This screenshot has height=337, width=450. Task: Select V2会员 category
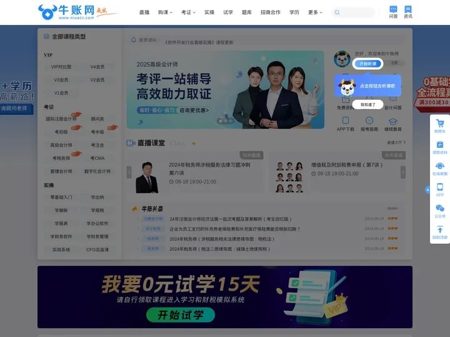tap(97, 80)
